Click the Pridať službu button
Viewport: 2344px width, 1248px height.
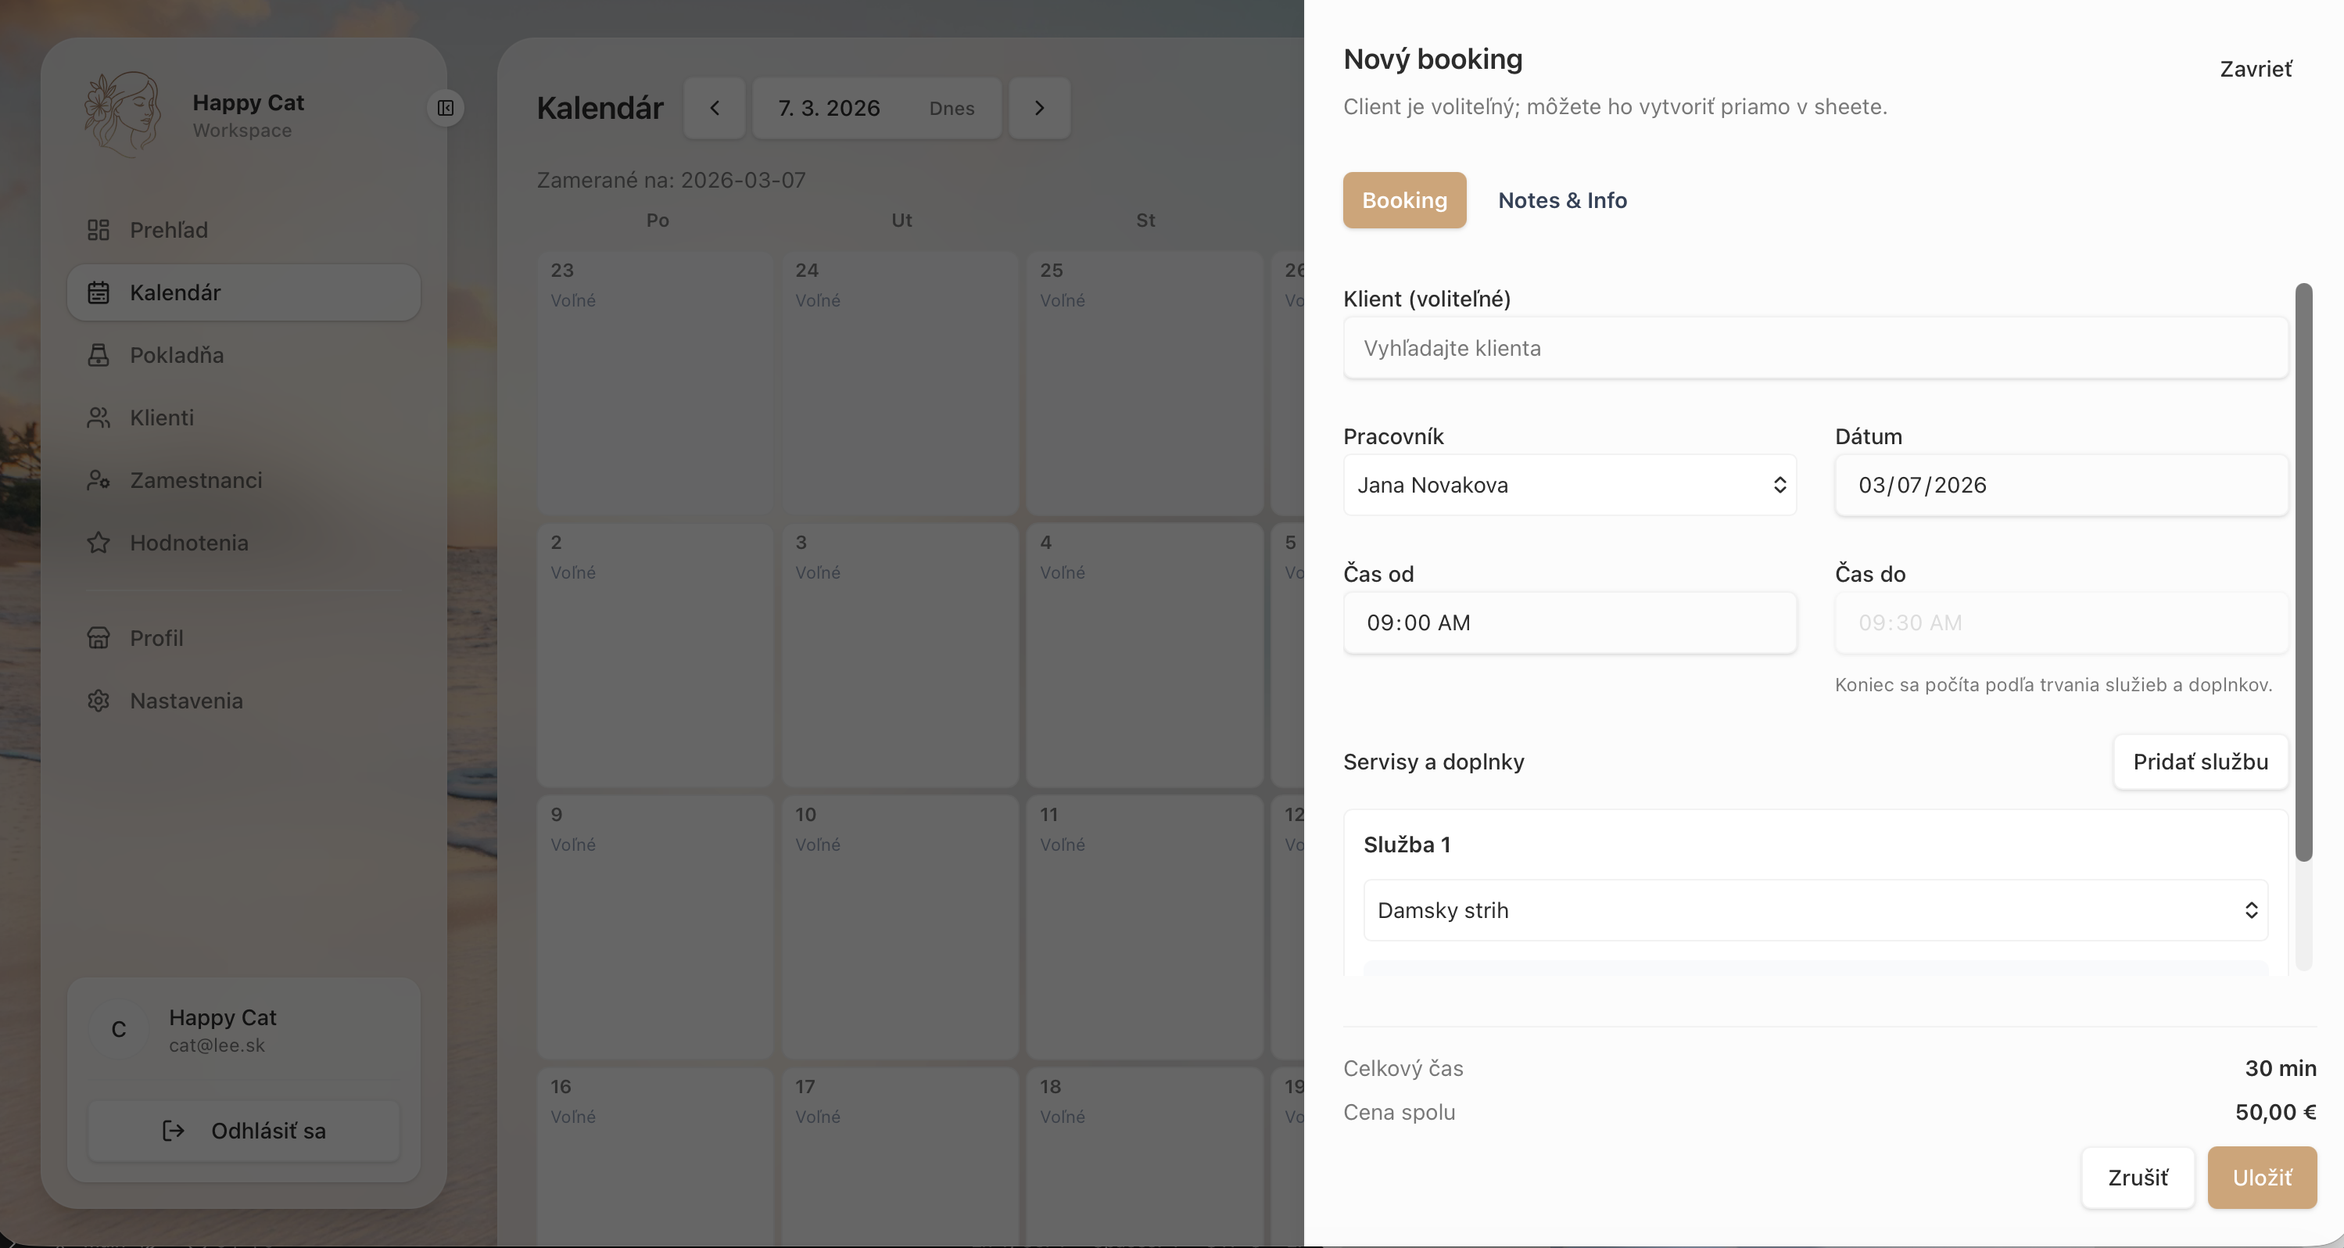2200,762
